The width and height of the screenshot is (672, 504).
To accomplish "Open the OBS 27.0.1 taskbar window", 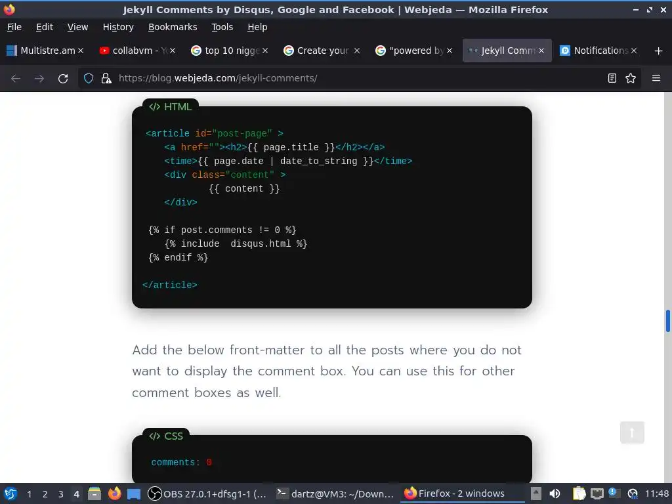I will [x=207, y=493].
